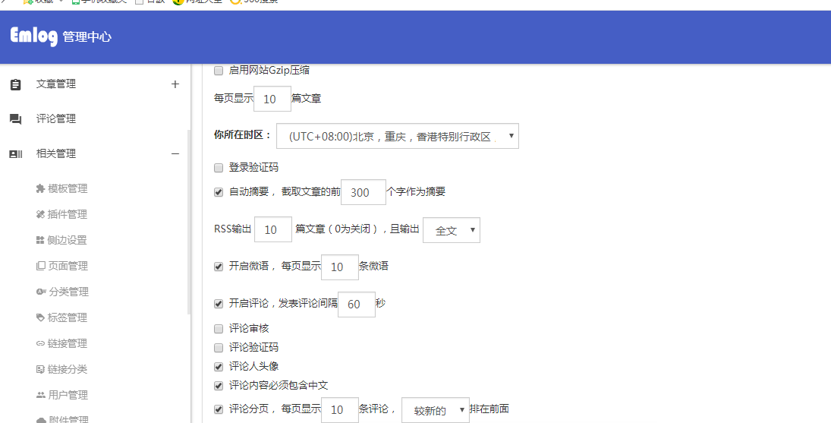The width and height of the screenshot is (831, 423).
Task: Click the 文章管理 clipboard icon
Action: [15, 84]
